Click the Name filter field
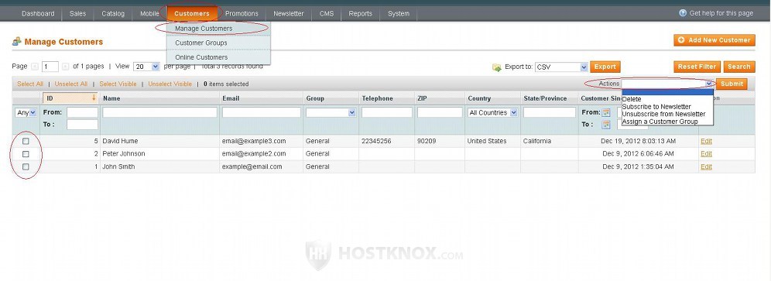The width and height of the screenshot is (771, 281). [x=159, y=113]
